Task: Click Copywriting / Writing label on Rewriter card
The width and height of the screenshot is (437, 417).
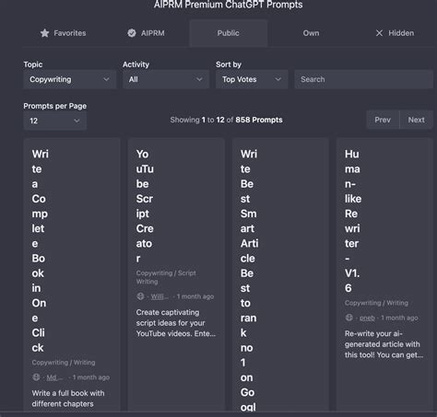Action: (x=376, y=303)
